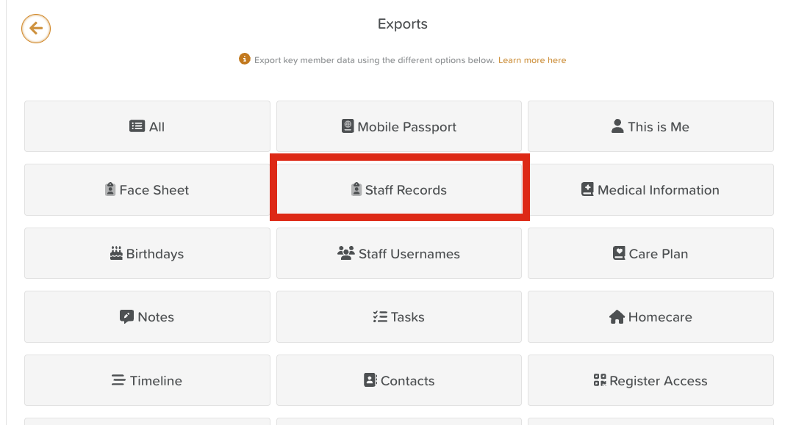Export the Care Plan data
The height and width of the screenshot is (425, 796).
coord(650,253)
